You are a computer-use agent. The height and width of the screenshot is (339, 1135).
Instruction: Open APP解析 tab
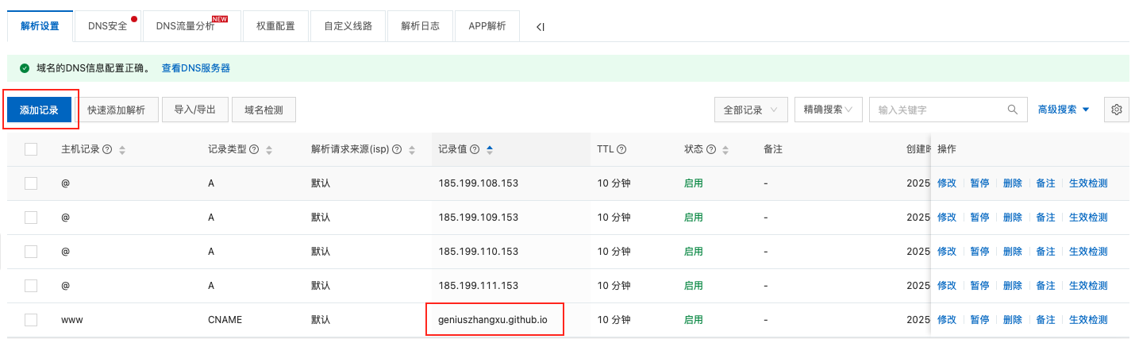(487, 26)
